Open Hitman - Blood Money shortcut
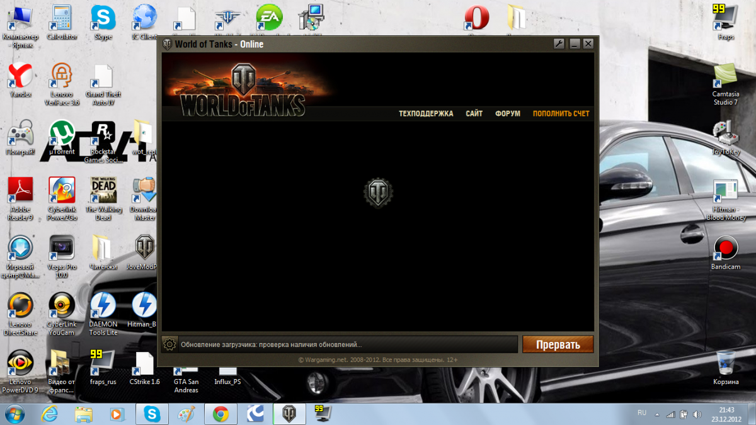This screenshot has height=425, width=756. click(x=726, y=199)
